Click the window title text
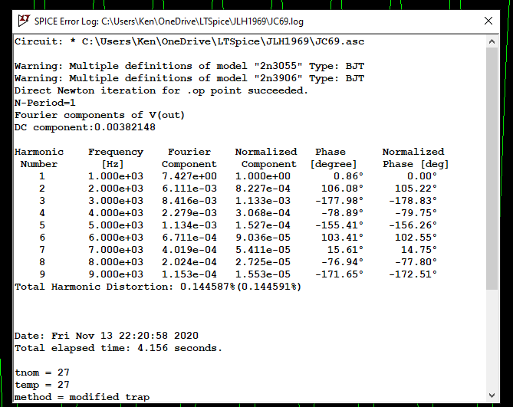Viewport: 513px width, 407px height. pos(169,21)
